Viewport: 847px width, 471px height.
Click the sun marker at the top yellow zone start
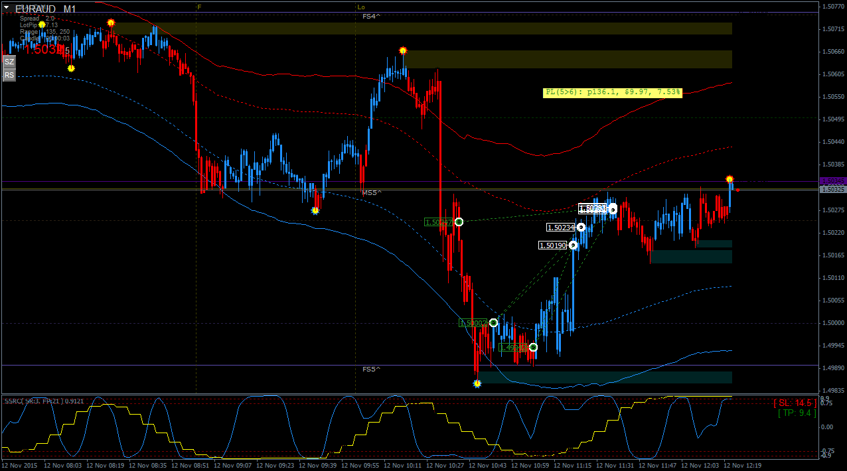click(x=111, y=23)
